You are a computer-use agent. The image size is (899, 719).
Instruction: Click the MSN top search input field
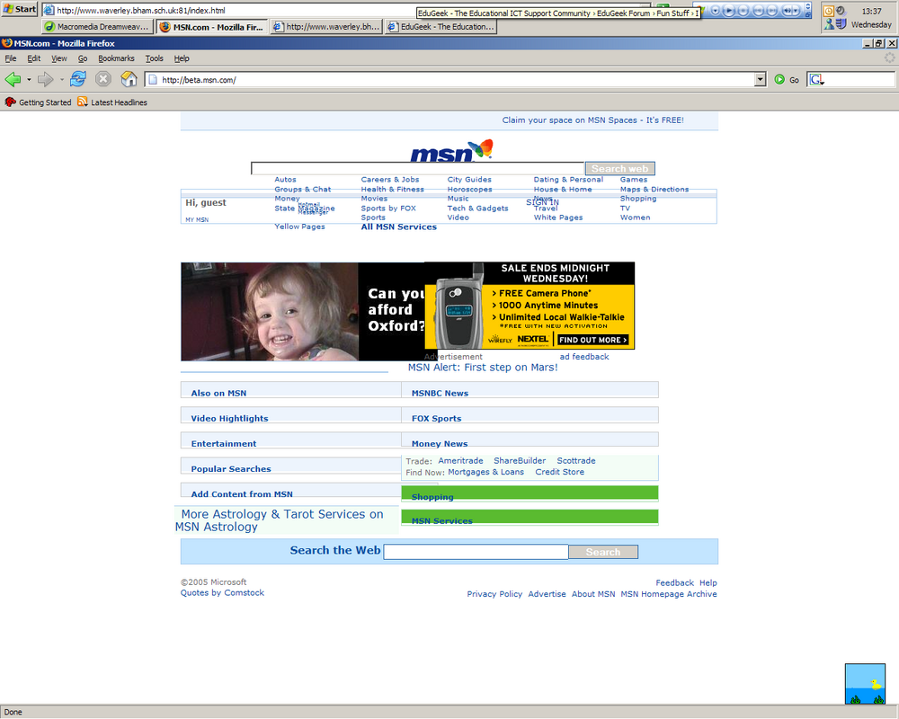[x=418, y=169]
